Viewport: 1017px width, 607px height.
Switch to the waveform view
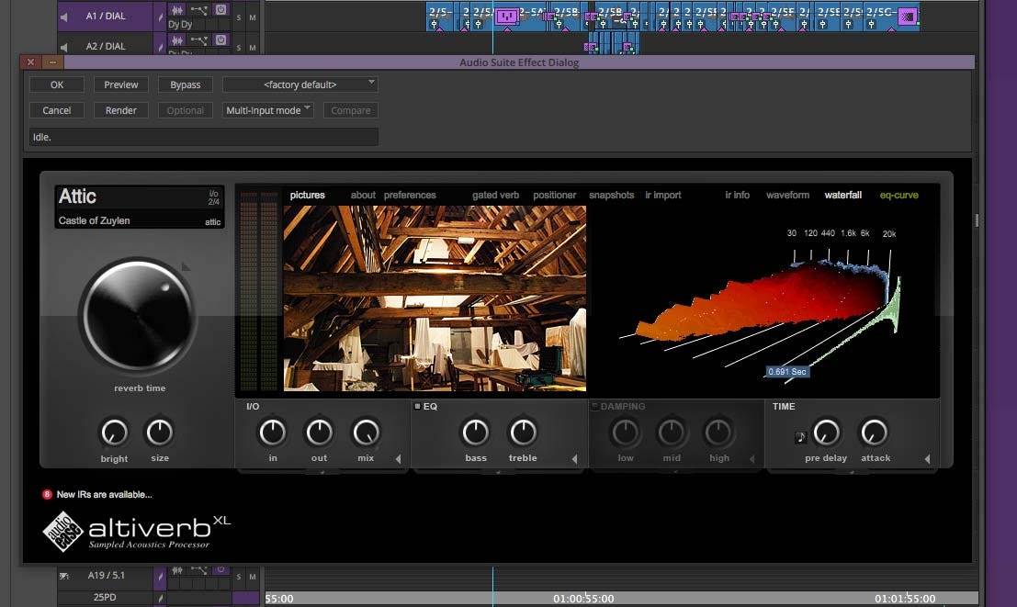[787, 196]
